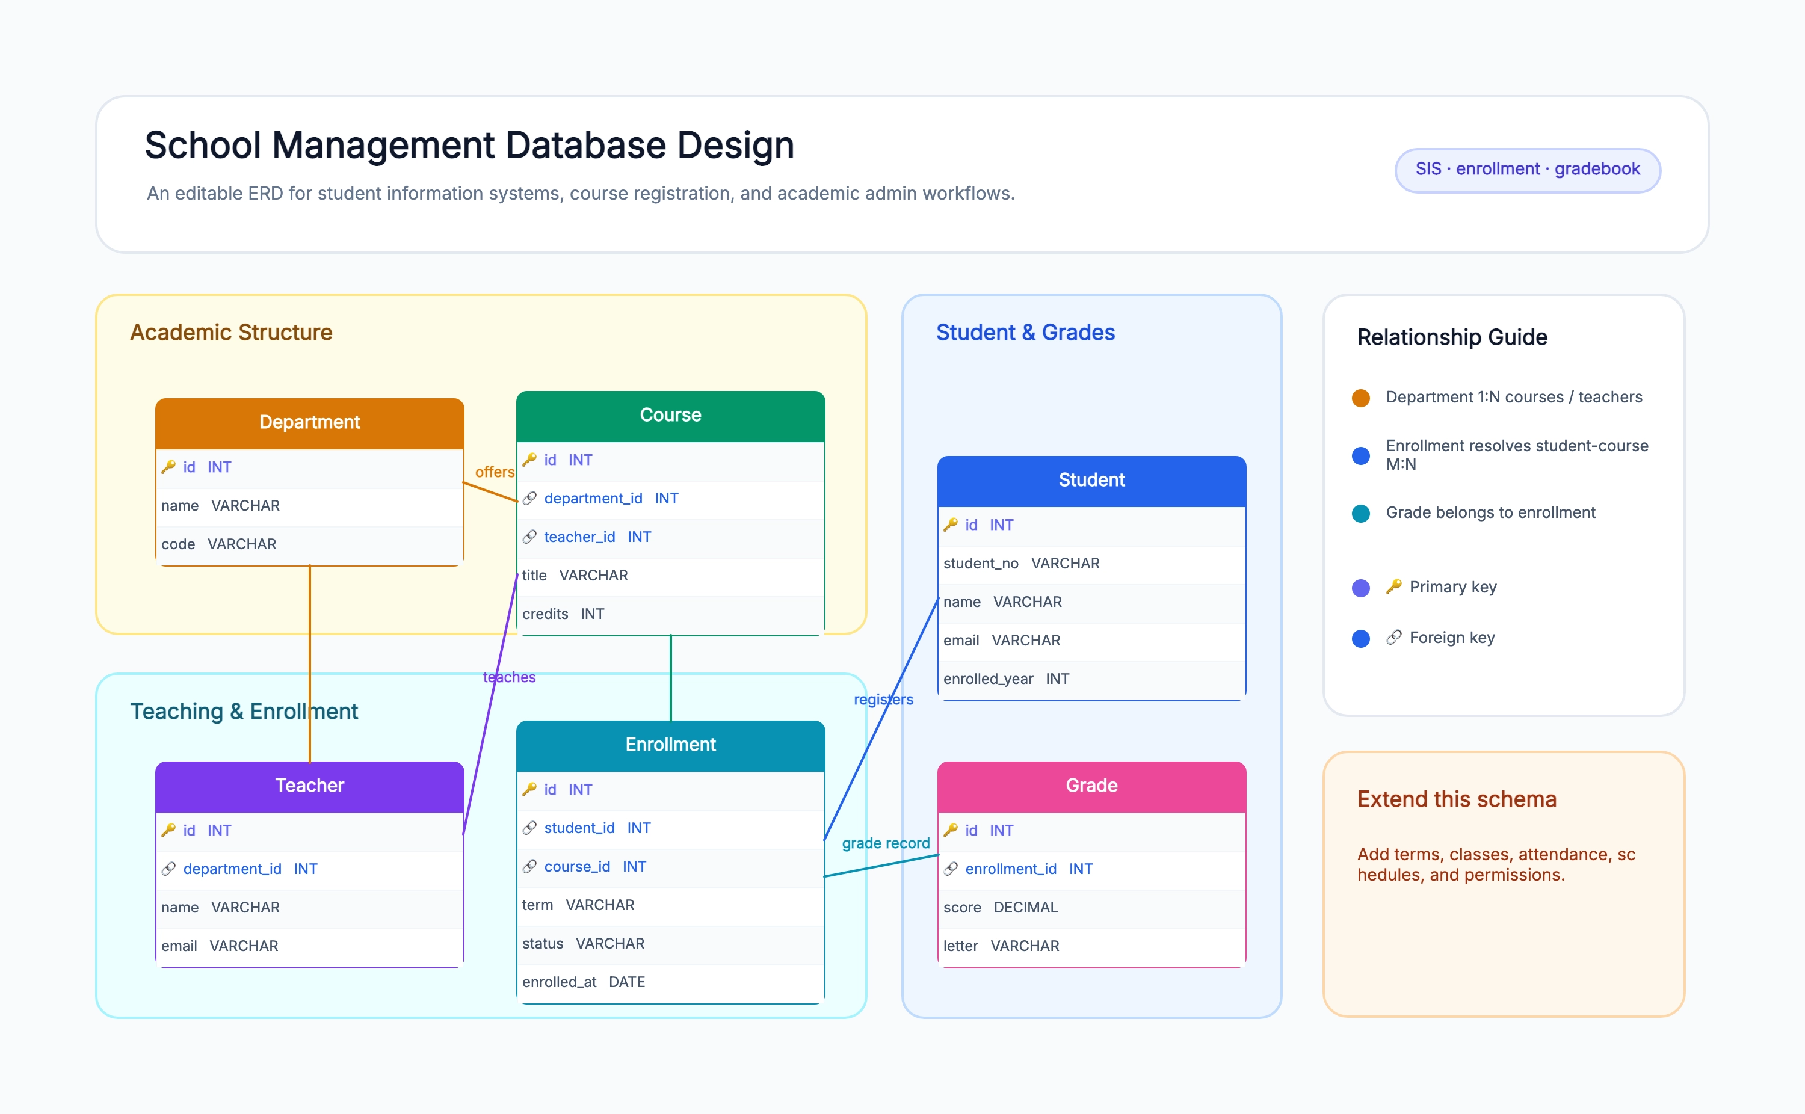
Task: Click the purple dot beside Primary key
Action: [1362, 588]
